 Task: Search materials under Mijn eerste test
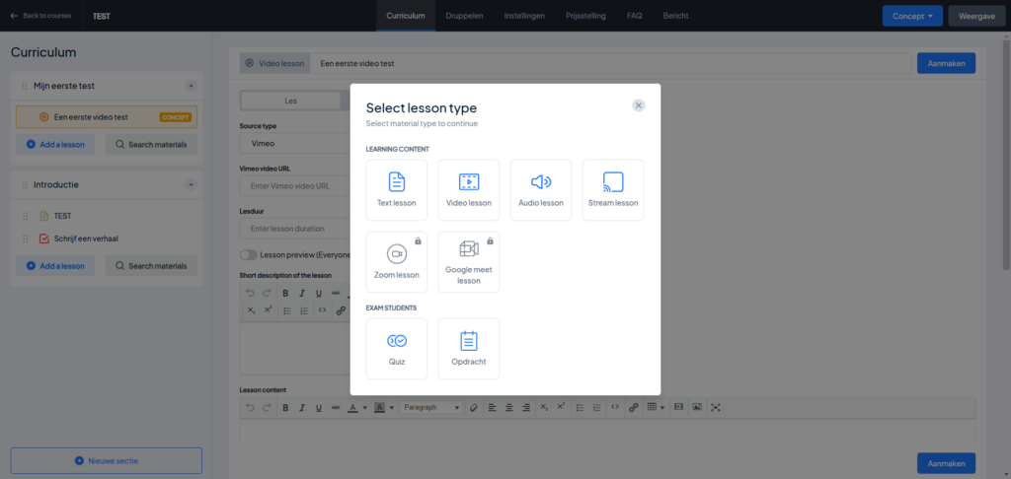[151, 144]
